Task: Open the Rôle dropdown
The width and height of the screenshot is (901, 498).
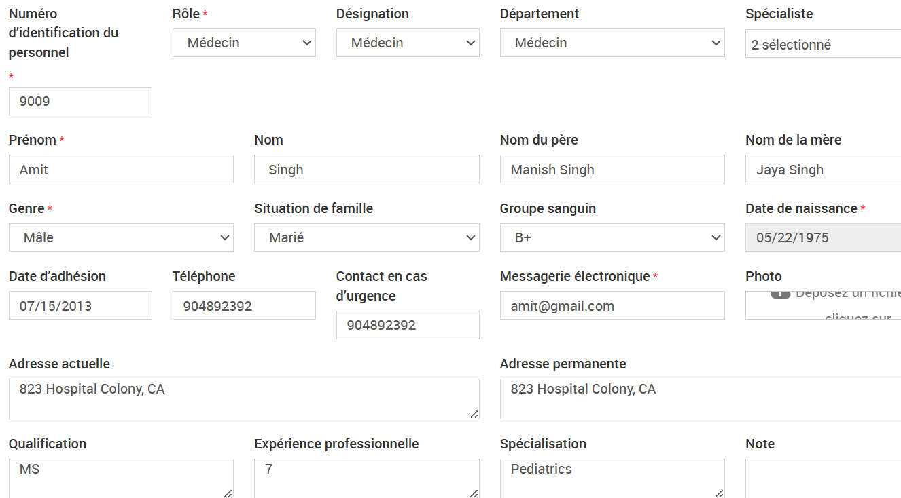Action: (x=244, y=43)
